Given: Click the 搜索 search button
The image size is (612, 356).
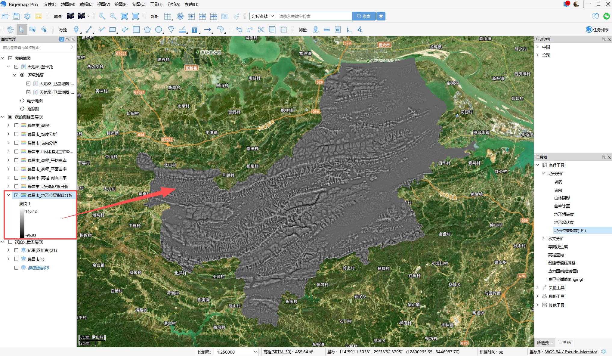Looking at the screenshot, I should click(364, 16).
